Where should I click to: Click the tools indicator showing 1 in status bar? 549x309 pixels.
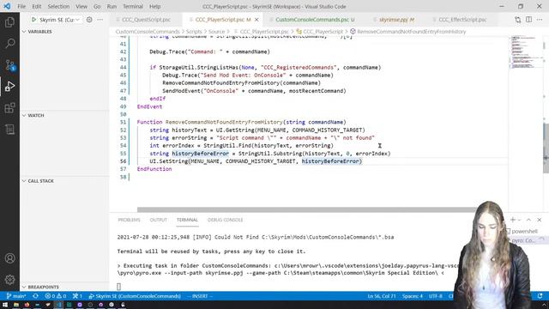pos(77,296)
